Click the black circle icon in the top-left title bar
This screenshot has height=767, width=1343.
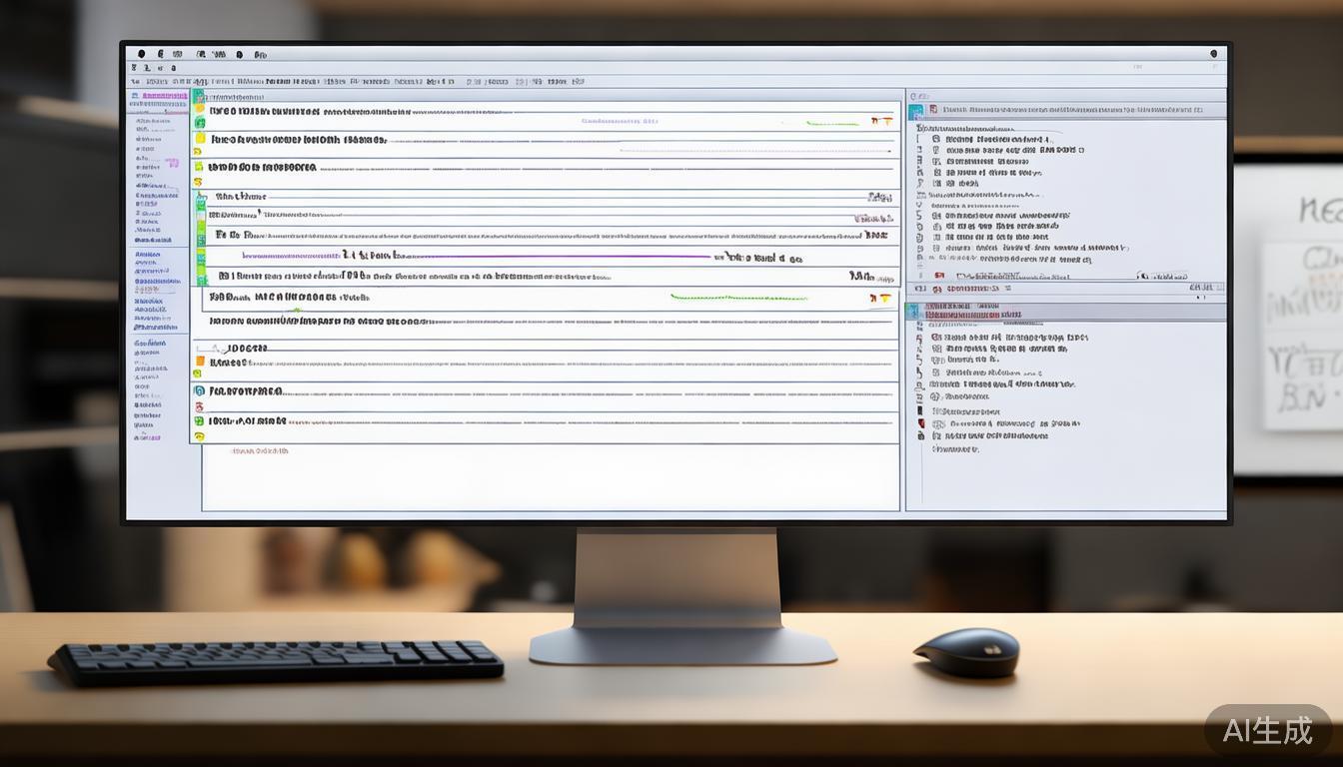click(141, 54)
